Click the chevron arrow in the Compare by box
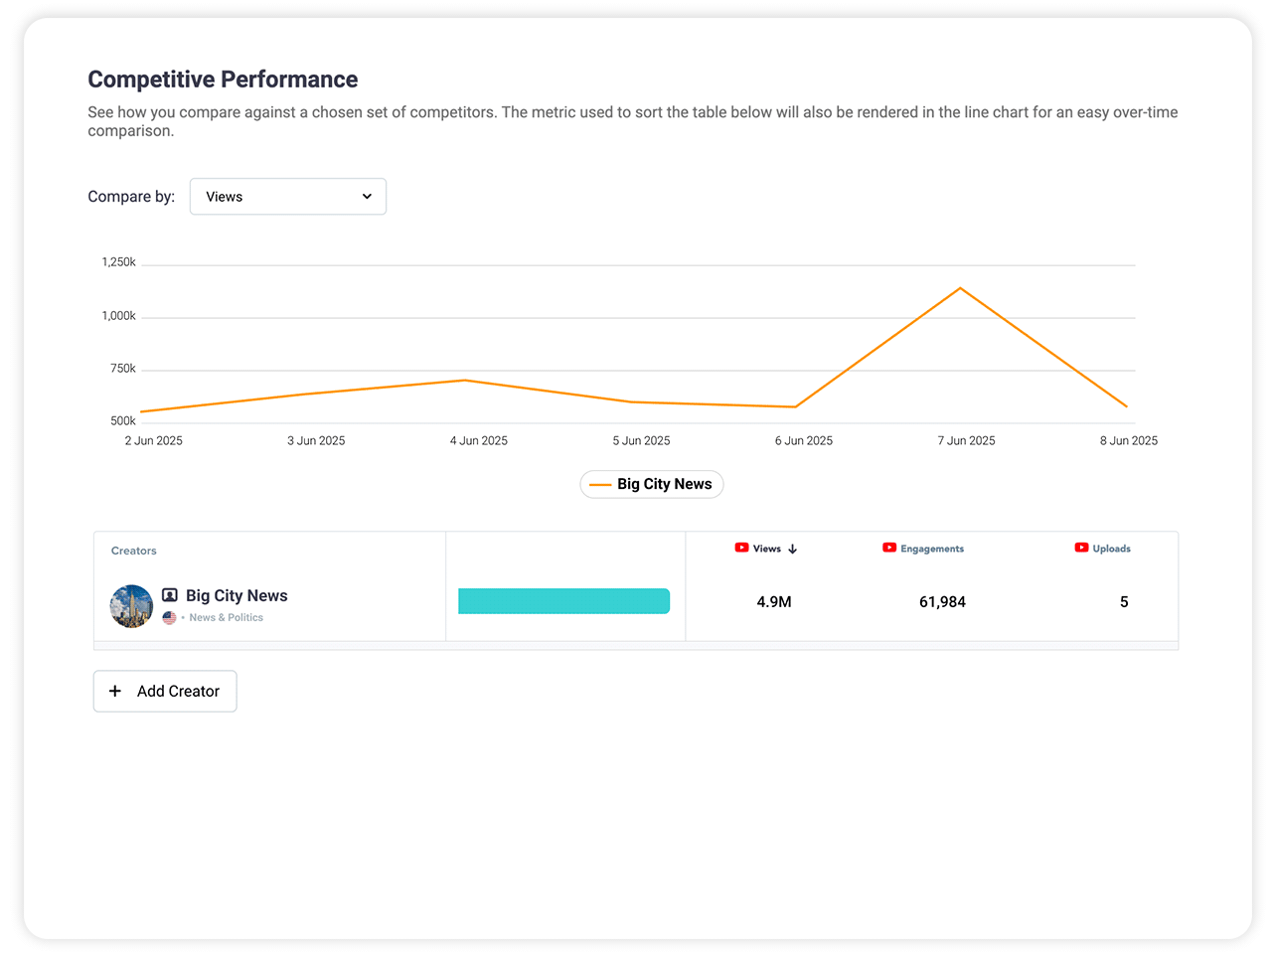 [x=367, y=197]
